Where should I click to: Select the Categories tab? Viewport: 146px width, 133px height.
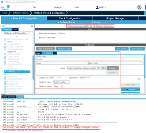coord(7,30)
